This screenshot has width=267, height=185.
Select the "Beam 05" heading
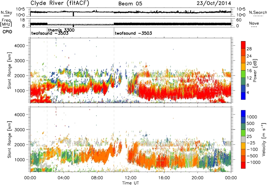click(x=130, y=4)
